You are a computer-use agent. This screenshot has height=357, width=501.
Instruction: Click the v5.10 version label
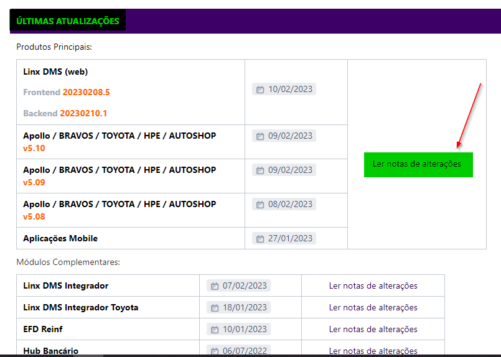coord(34,148)
